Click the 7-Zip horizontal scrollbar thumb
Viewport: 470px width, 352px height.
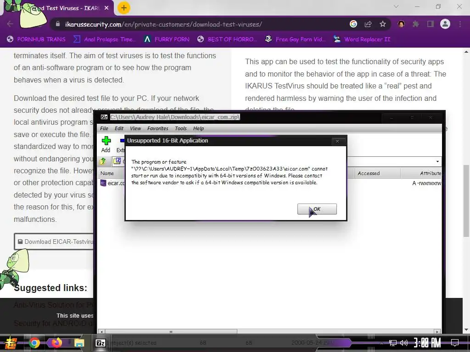[171, 332]
